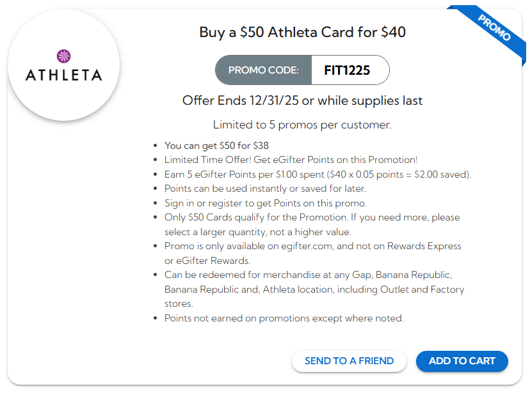Click the "Promo is only available on egifter.com" bullet

tap(312, 246)
